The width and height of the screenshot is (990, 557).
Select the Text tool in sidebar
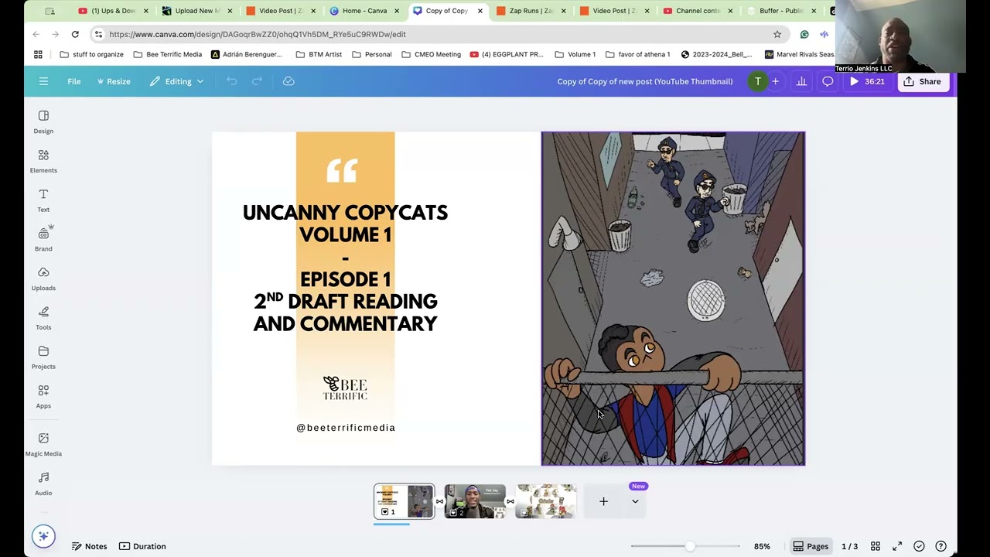pos(43,200)
